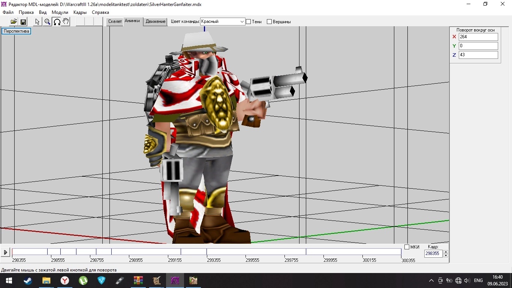Open the clock and calendar flyout
The width and height of the screenshot is (512, 288).
pos(498,280)
